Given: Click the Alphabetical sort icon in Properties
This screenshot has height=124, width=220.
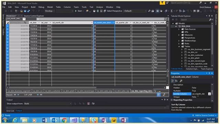Looking at the screenshot, I should 176,81.
